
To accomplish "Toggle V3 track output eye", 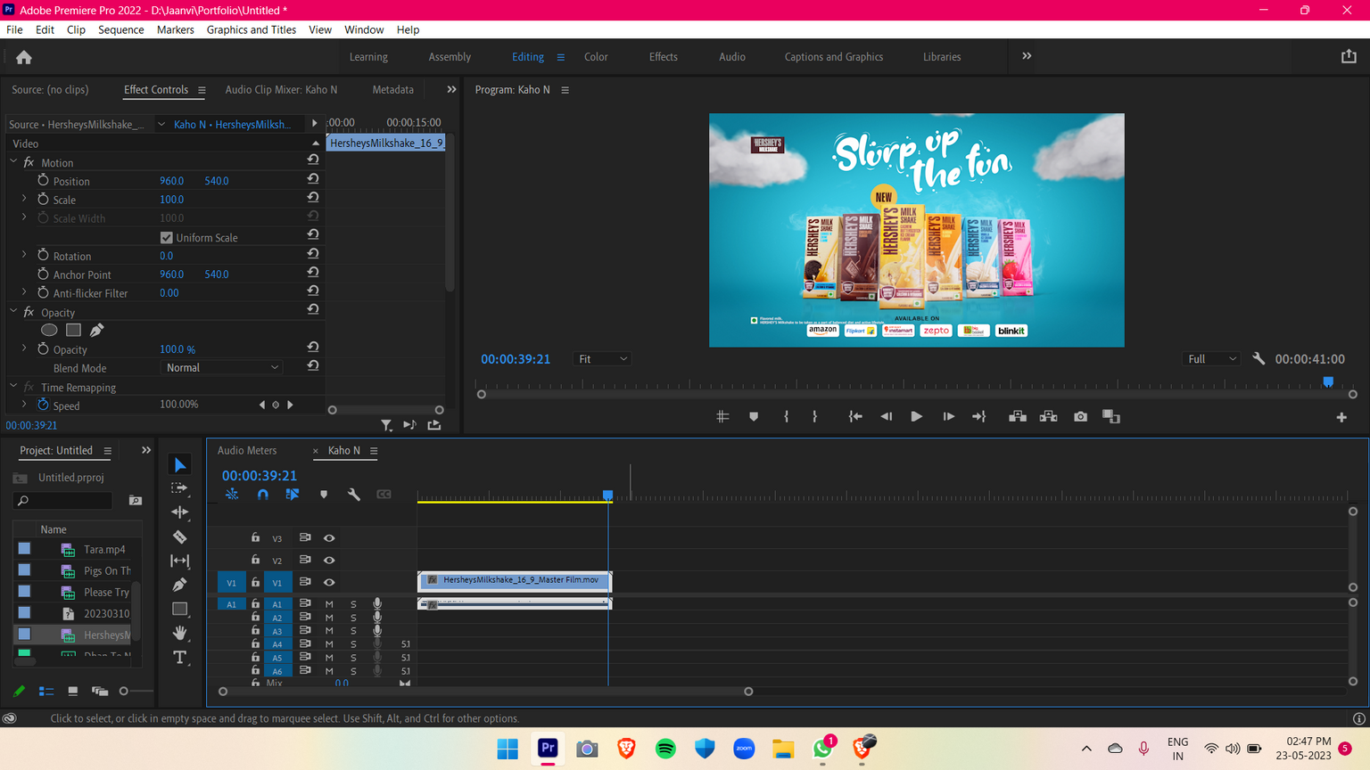I will [x=329, y=537].
